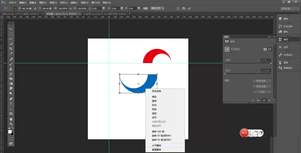This screenshot has height=153, width=301.
Task: Select the Clone Stamp tool
Action: (x=11, y=69)
